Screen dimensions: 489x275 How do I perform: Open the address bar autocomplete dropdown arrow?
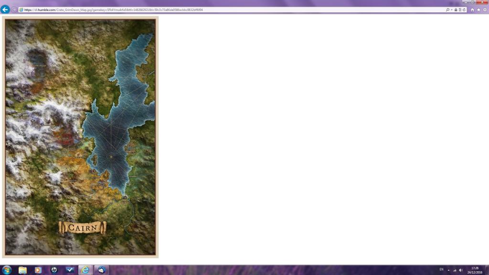[451, 10]
